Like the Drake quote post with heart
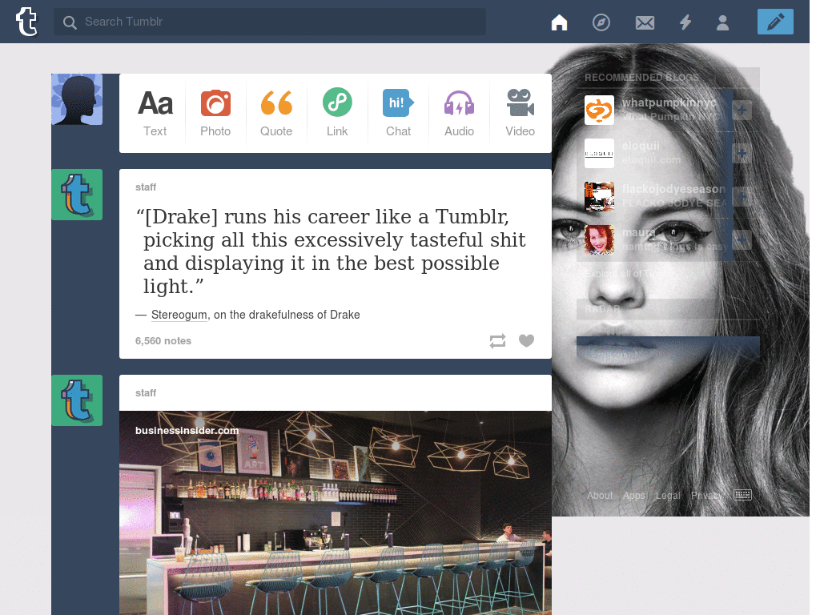The image size is (820, 615). 526,340
